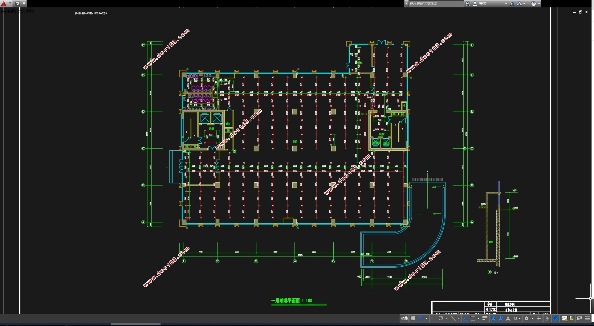Open the Help question mark icon
The image size is (594, 326).
coord(534,4)
